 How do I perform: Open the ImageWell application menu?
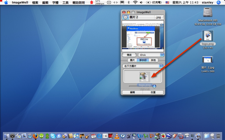[20, 3]
